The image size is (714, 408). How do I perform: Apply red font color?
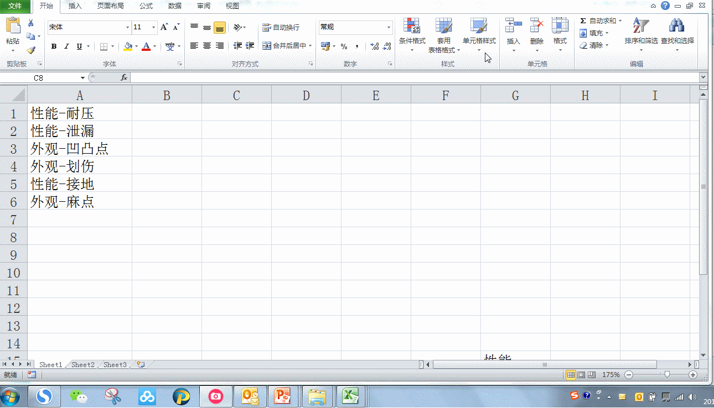(146, 46)
